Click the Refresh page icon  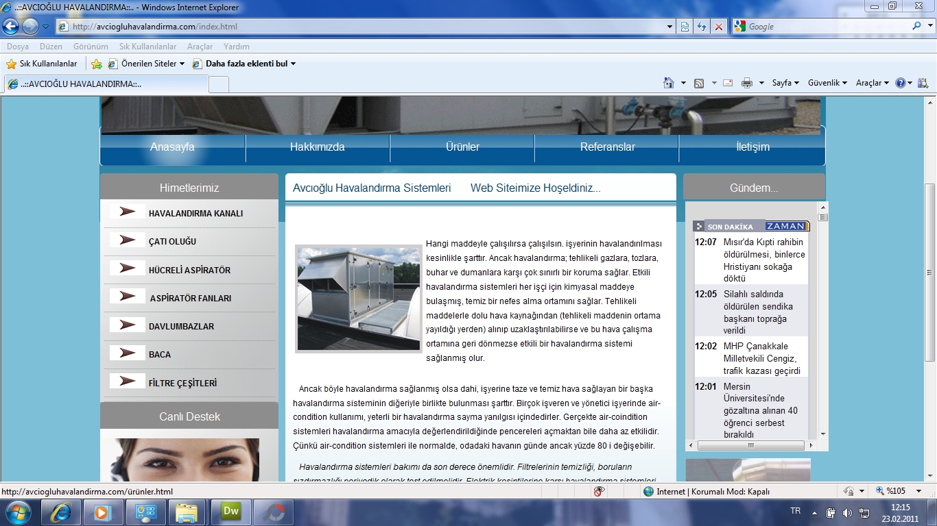point(701,27)
